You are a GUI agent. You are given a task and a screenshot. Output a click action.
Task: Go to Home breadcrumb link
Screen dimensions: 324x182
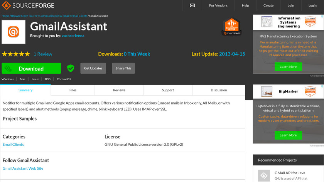click(x=5, y=16)
